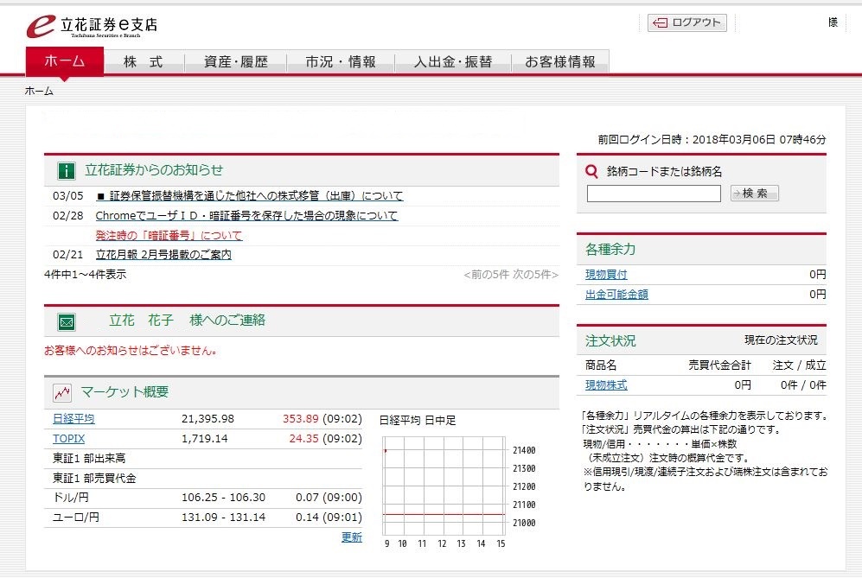
Task: Click the 現在の注文状況 text
Action: (x=781, y=340)
